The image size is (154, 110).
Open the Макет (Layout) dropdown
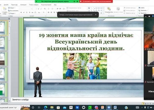[12, 8]
